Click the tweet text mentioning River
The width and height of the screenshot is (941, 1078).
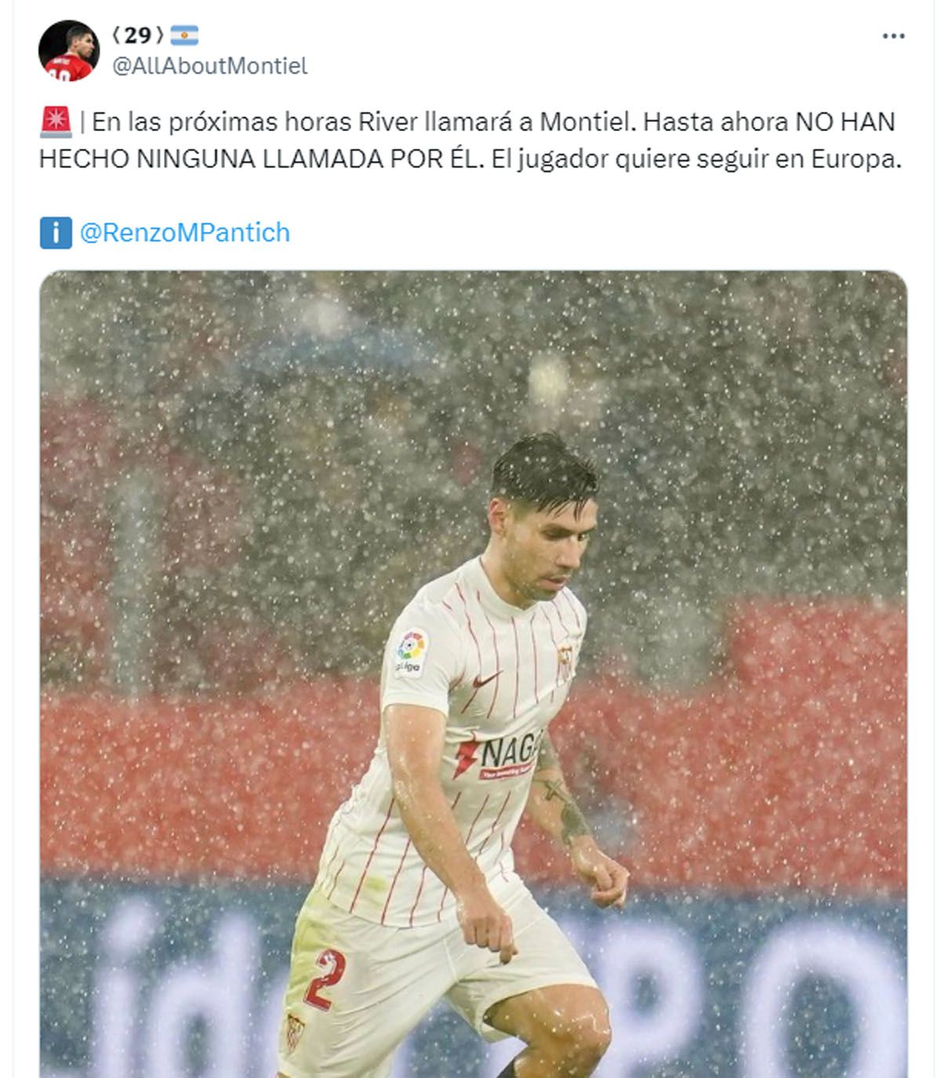click(470, 141)
